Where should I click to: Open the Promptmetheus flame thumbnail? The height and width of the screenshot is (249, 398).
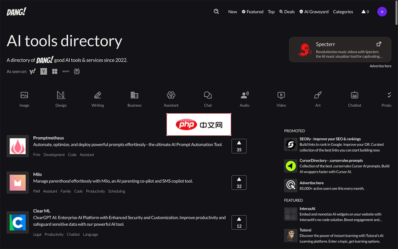point(17,146)
